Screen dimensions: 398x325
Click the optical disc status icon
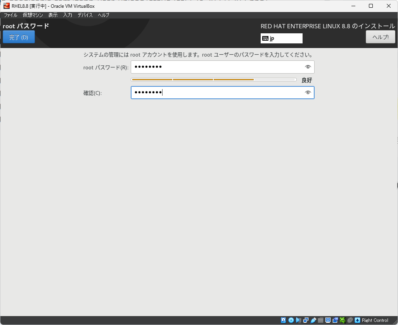tap(291, 320)
